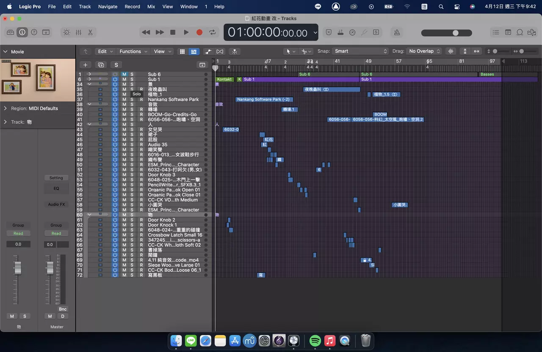
Task: Collapse the Movie inspector section
Action: [x=6, y=52]
